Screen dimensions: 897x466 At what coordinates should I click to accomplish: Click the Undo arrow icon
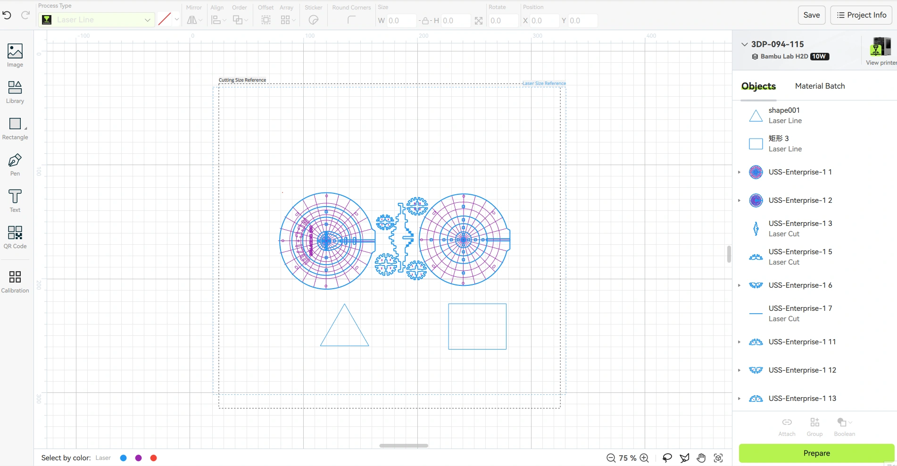coord(7,15)
